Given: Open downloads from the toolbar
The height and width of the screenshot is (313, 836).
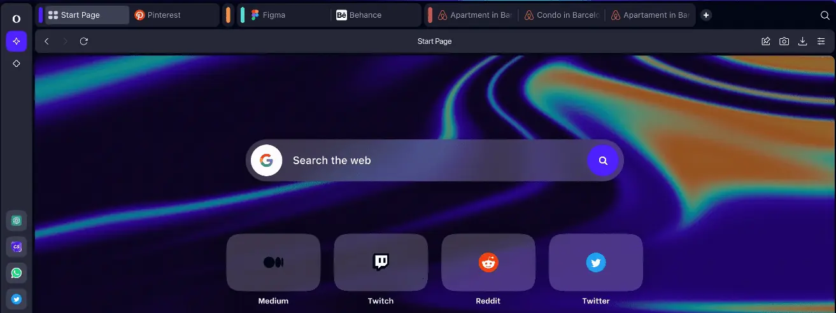Looking at the screenshot, I should (803, 41).
